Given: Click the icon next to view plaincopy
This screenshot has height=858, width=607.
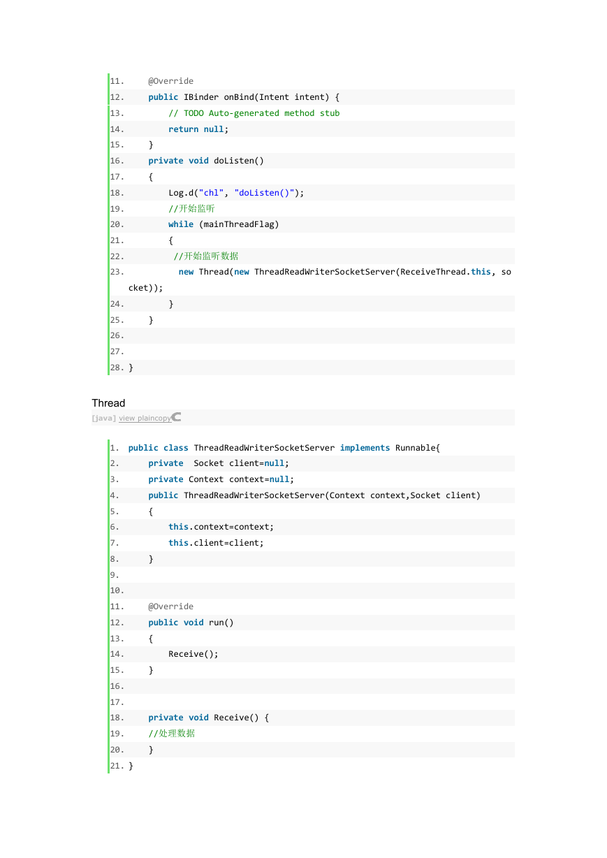Looking at the screenshot, I should pos(177,417).
